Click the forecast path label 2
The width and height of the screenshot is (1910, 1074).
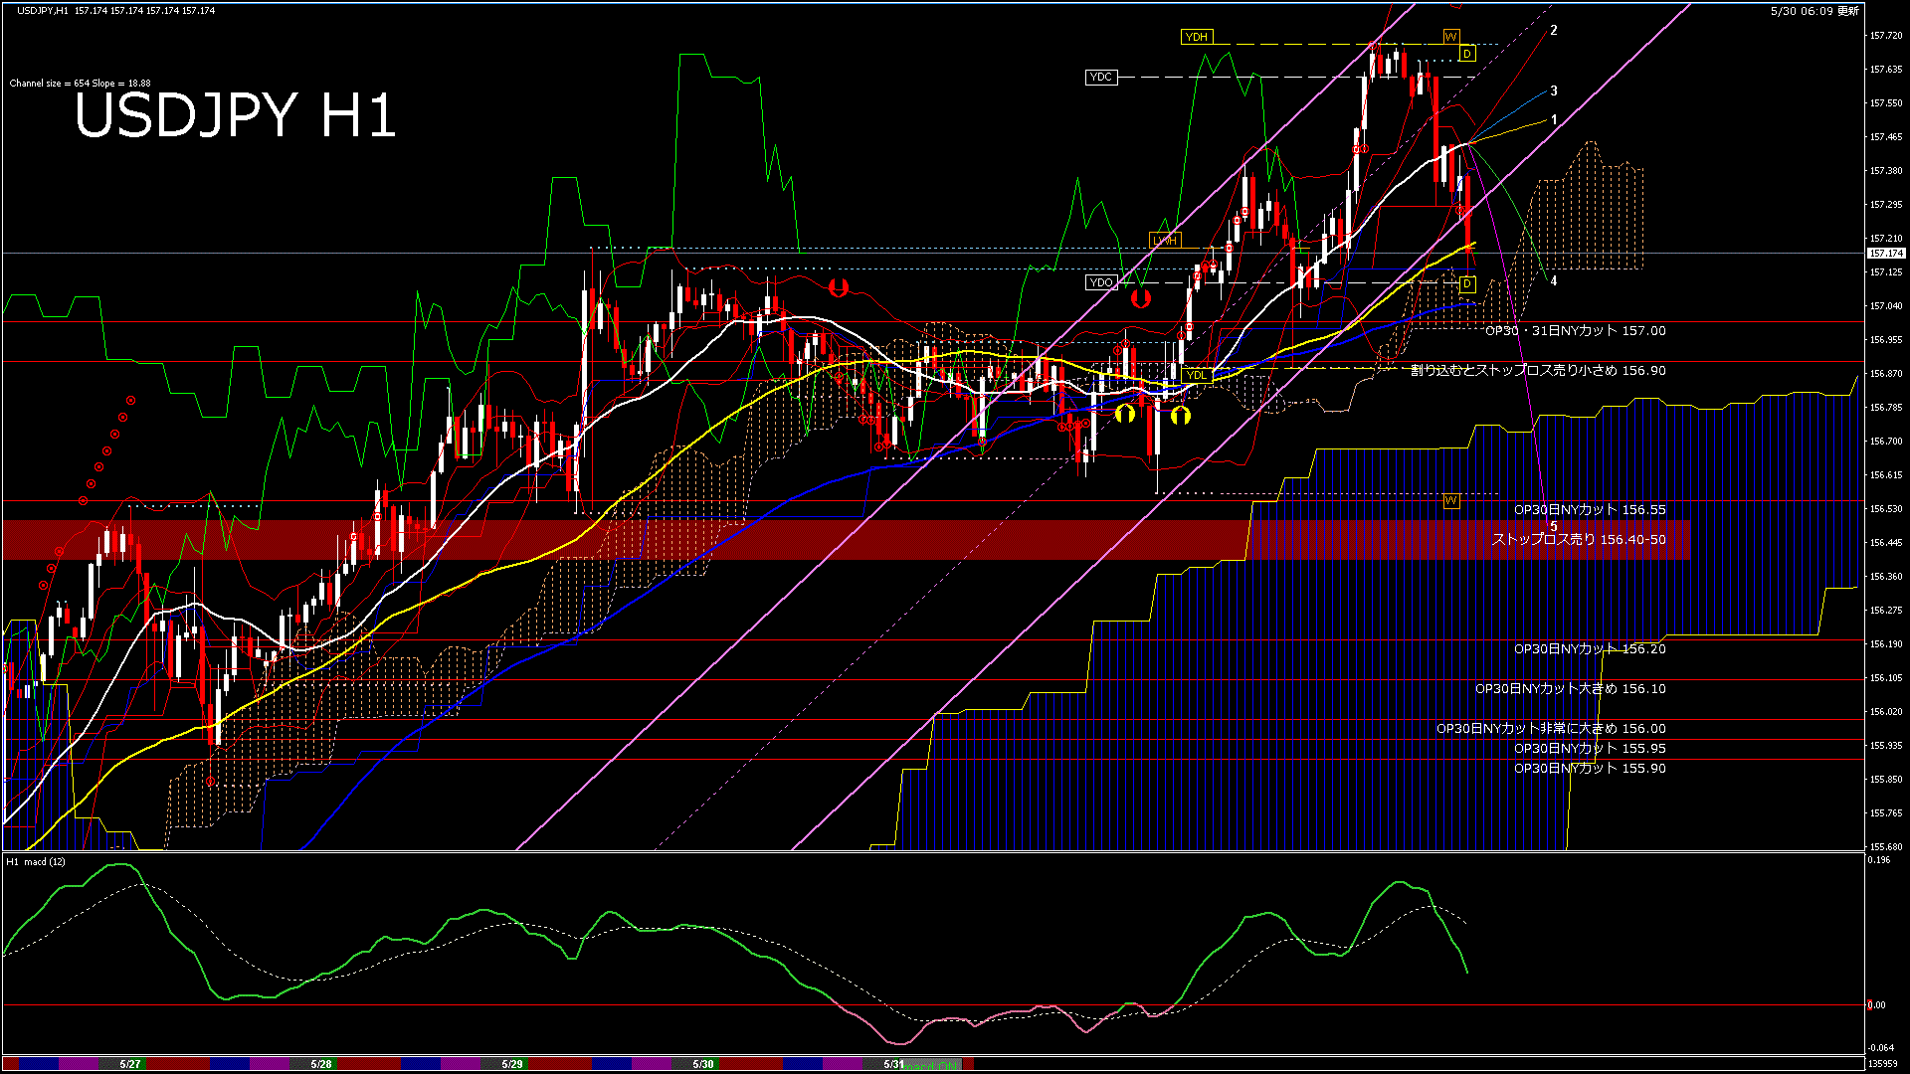click(x=1554, y=31)
